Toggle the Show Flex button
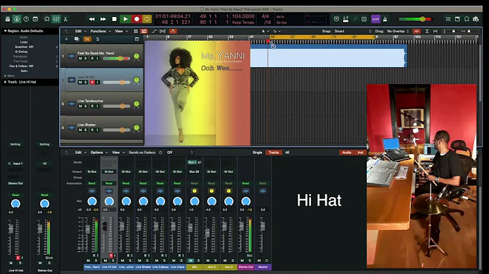This screenshot has height=274, width=489. (163, 31)
